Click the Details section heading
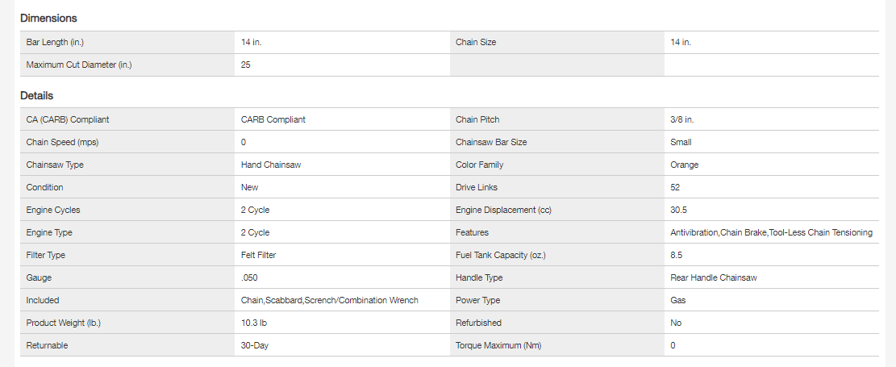 pos(37,95)
